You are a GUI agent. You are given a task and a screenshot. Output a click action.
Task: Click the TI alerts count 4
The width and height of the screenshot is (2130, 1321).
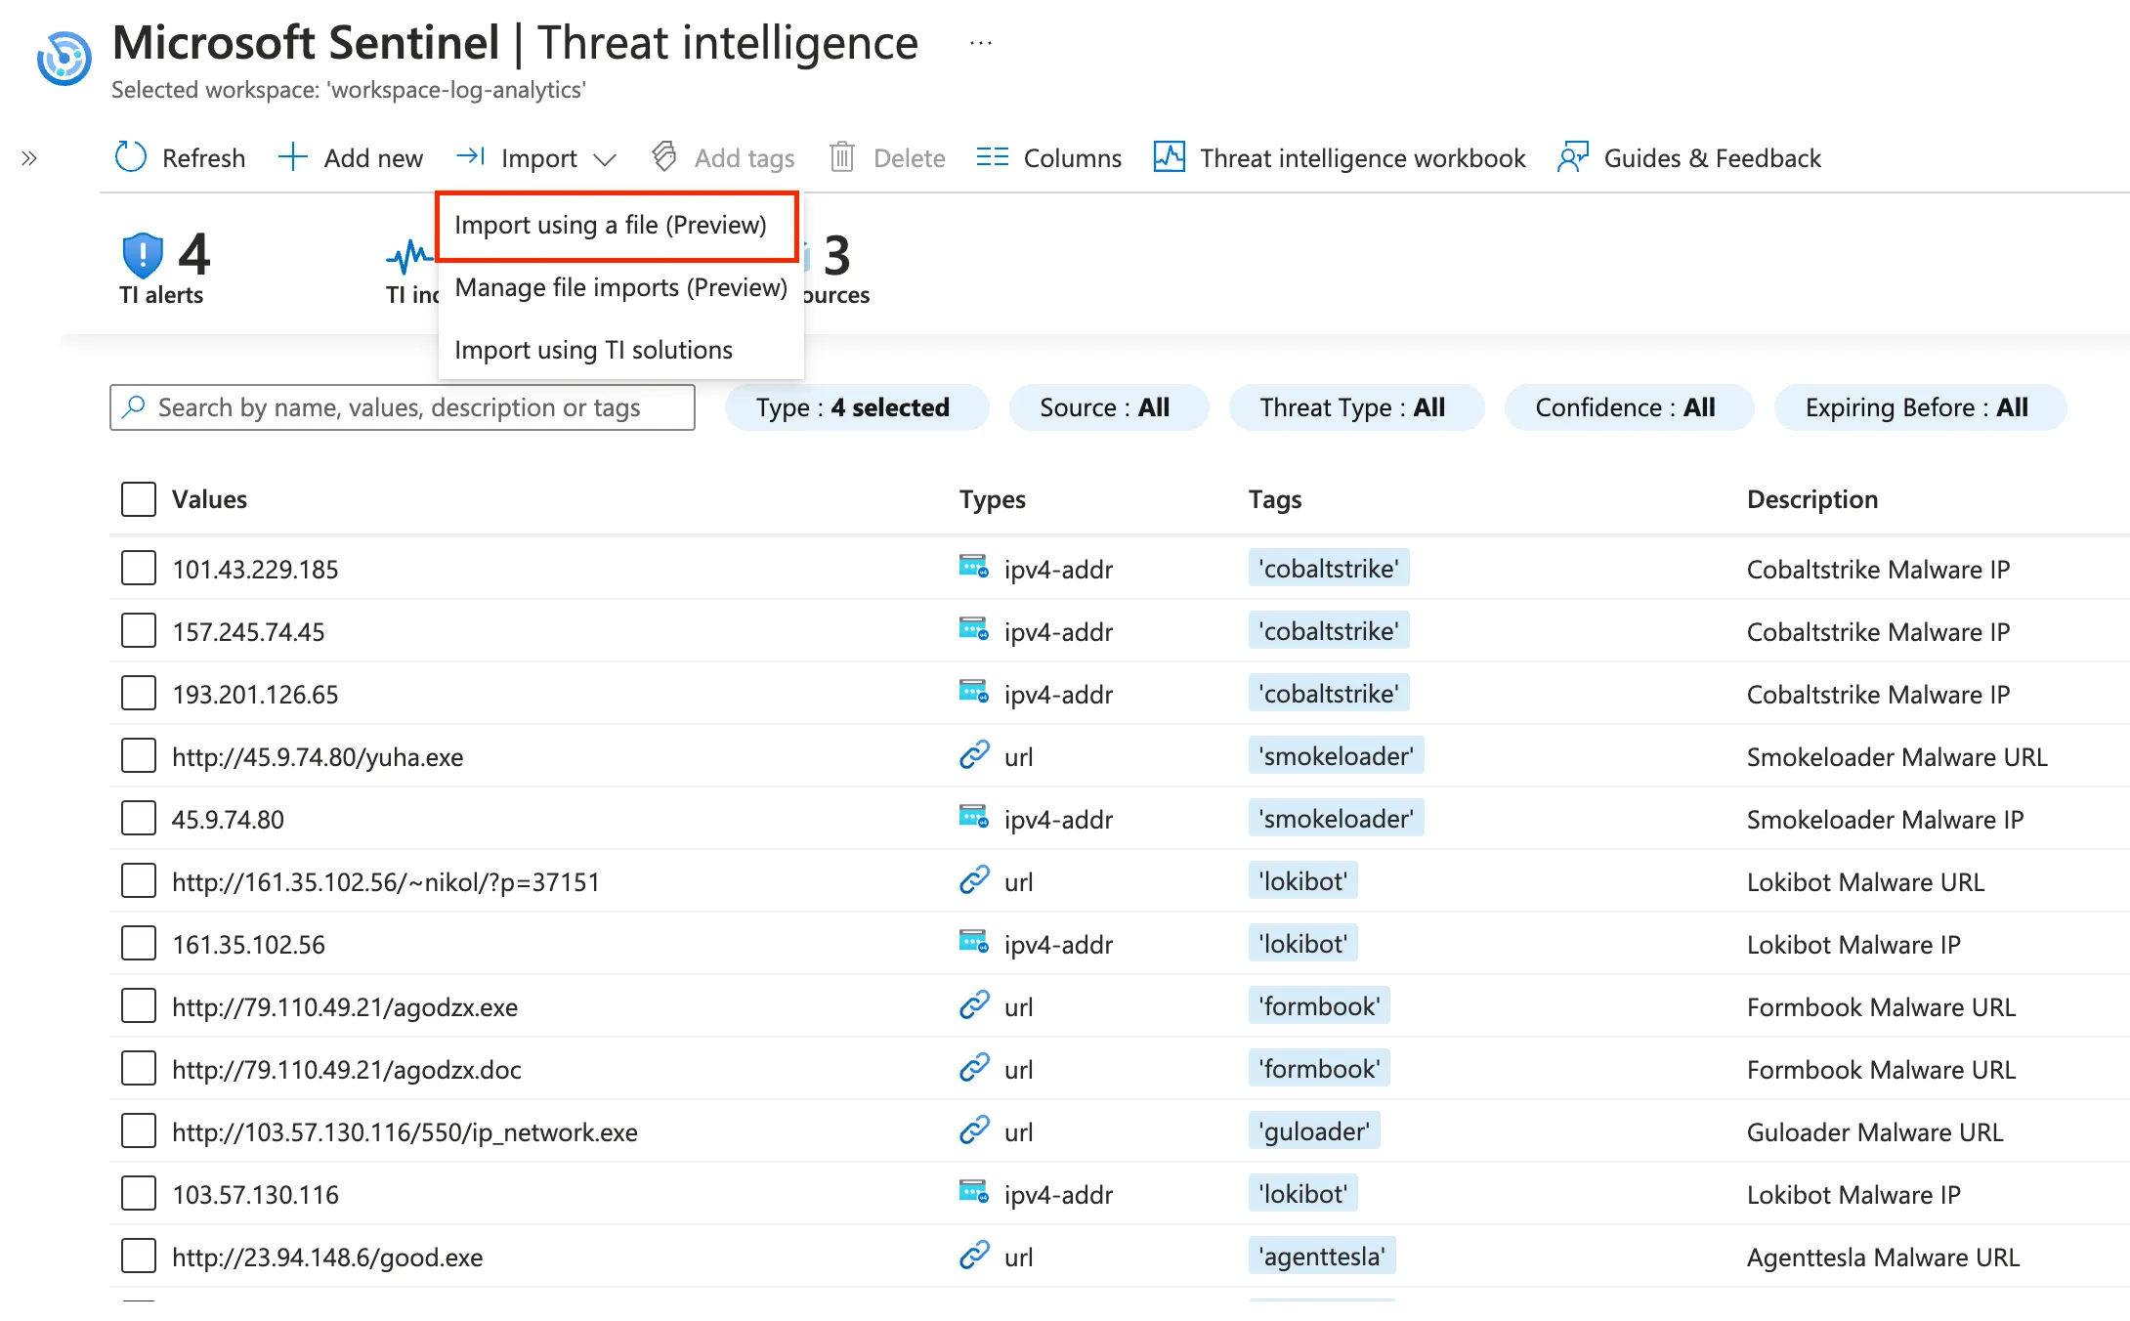(x=193, y=254)
